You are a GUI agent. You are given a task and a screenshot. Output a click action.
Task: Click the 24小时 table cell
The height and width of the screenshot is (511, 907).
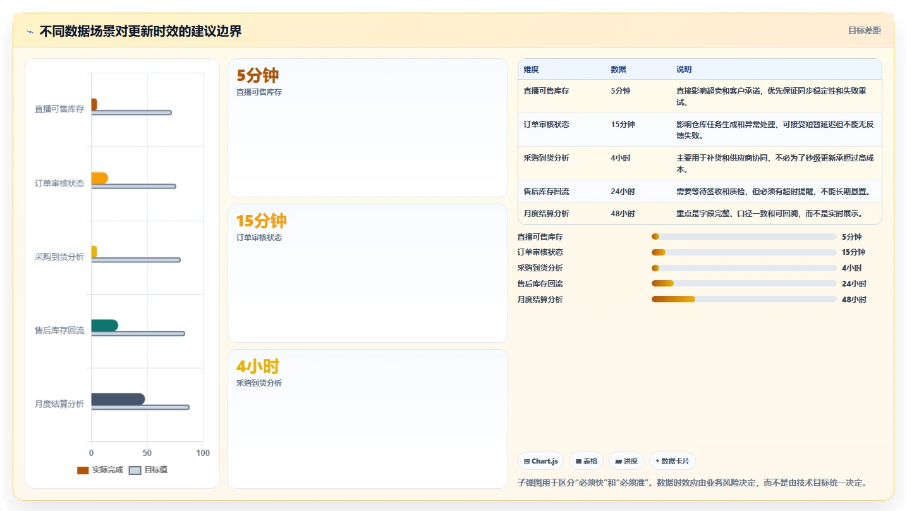point(623,192)
